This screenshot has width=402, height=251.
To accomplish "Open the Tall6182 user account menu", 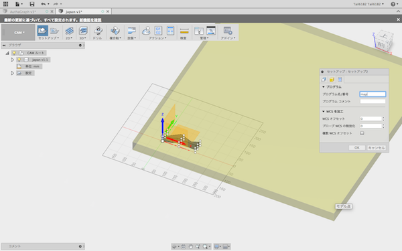I will point(368,4).
